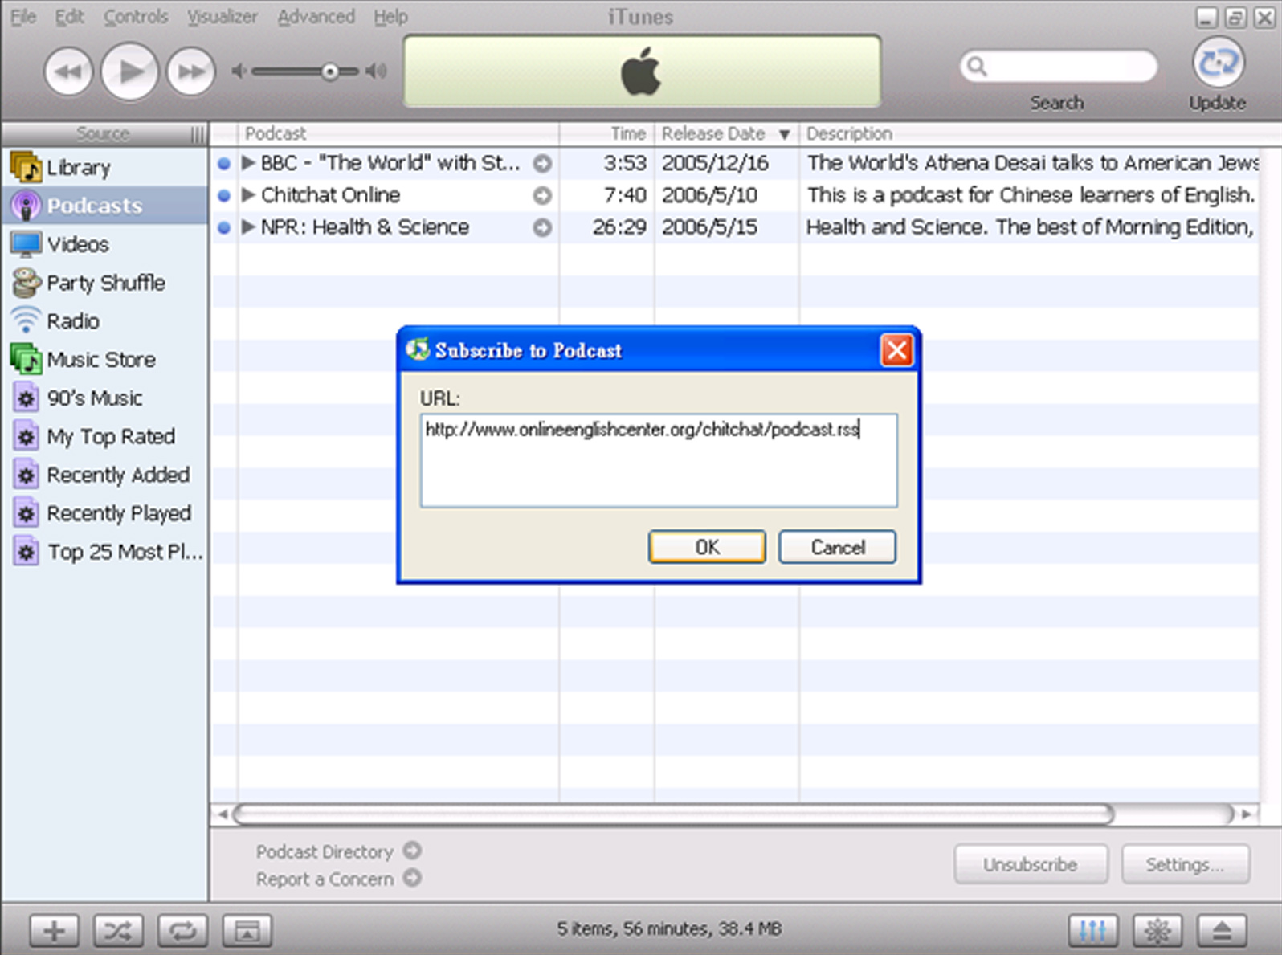Select Radio in the Source list
The height and width of the screenshot is (955, 1282).
104,321
